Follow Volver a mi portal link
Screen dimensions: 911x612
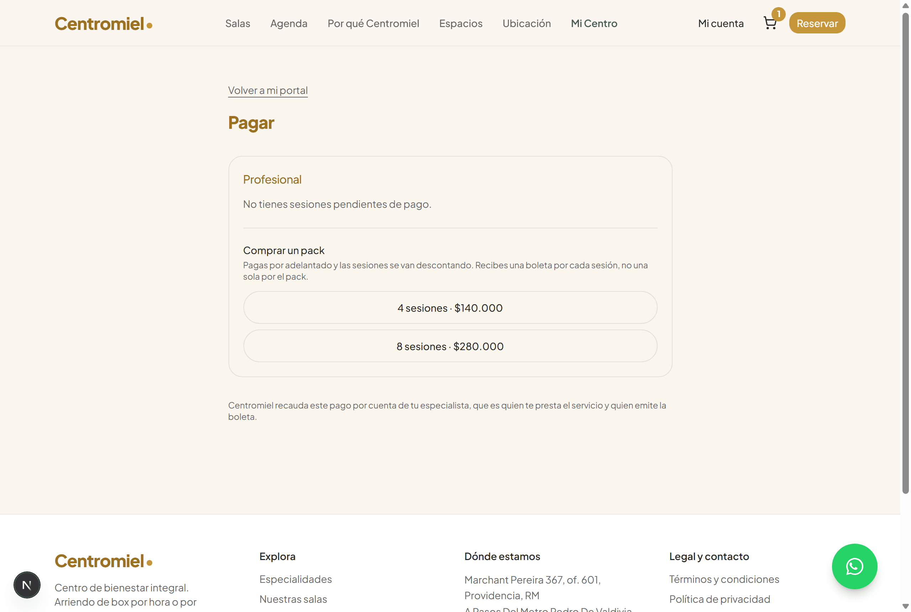268,90
